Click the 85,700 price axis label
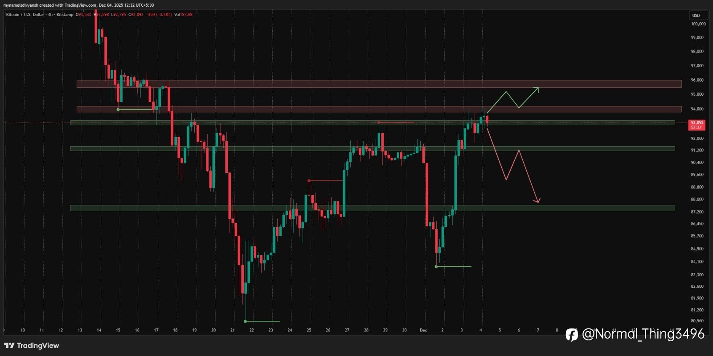The height and width of the screenshot is (356, 713). (697, 236)
